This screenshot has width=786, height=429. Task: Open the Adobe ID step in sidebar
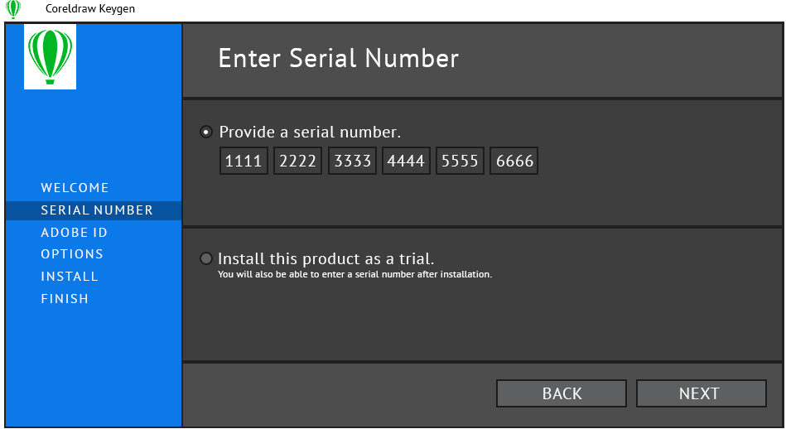pyautogui.click(x=75, y=233)
